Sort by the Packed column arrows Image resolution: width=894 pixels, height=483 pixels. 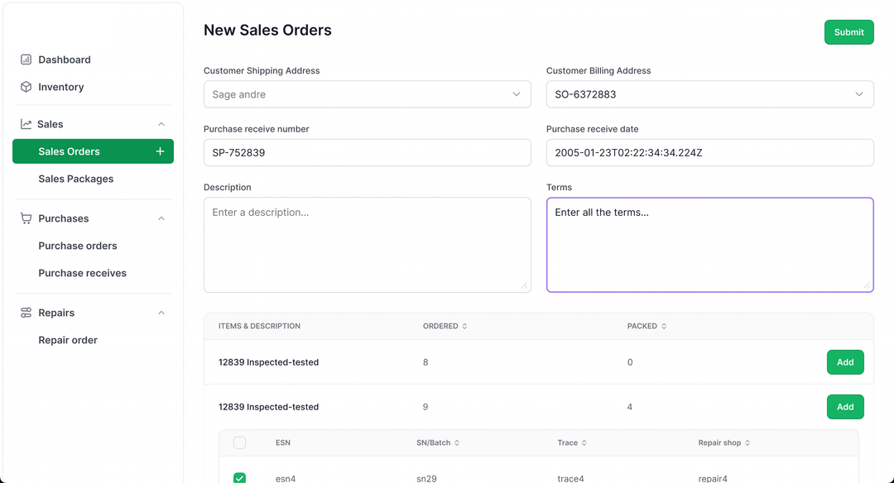click(664, 326)
